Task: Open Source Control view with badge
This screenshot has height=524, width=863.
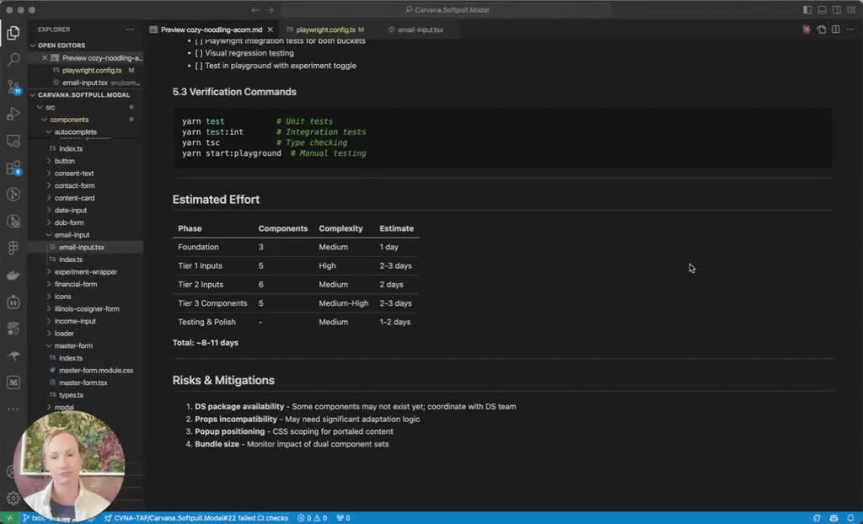Action: pyautogui.click(x=13, y=87)
